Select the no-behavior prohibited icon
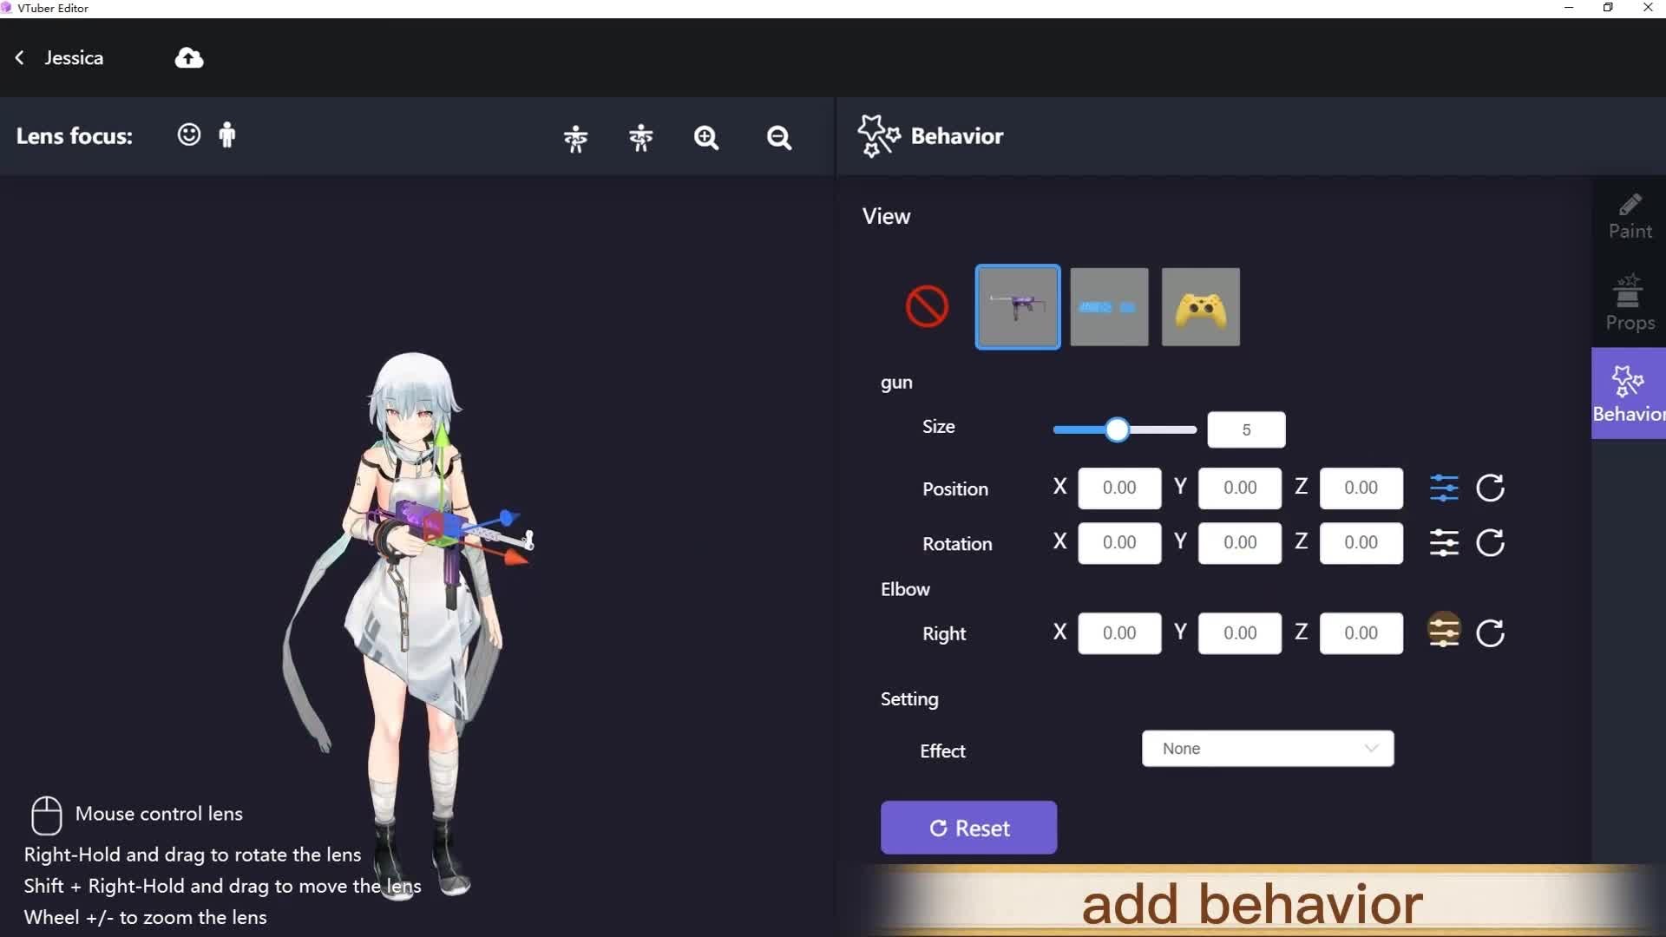Image resolution: width=1666 pixels, height=937 pixels. 927,306
